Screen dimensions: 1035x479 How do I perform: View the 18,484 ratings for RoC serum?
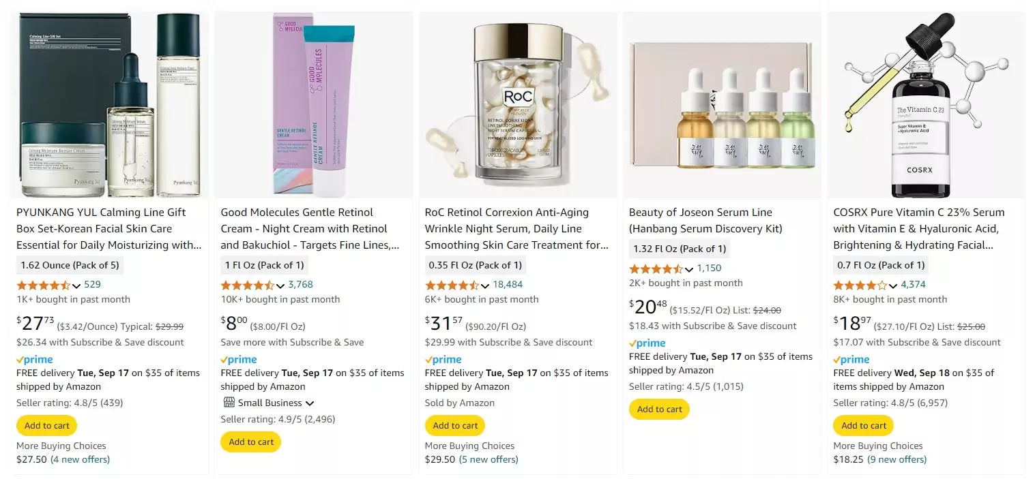pyautogui.click(x=508, y=285)
